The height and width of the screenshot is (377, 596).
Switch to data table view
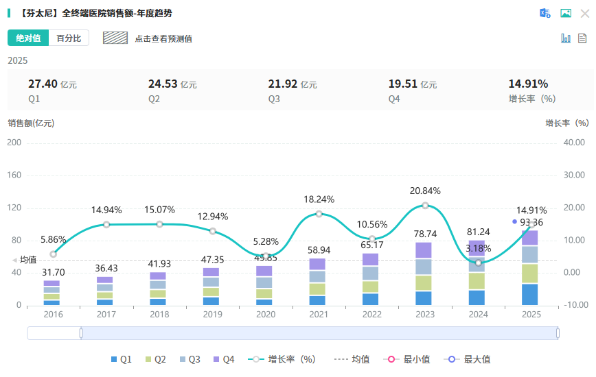coord(582,38)
